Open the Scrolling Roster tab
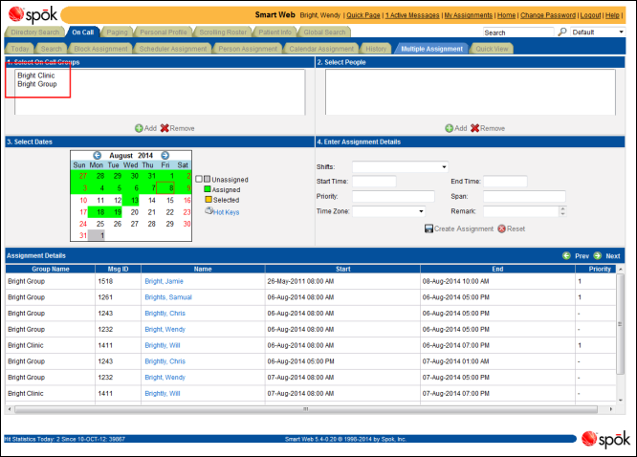This screenshot has width=637, height=457. click(223, 33)
